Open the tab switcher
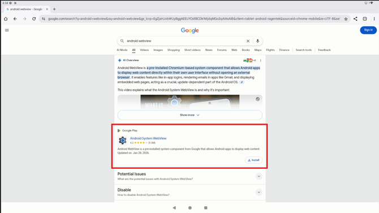379x213 pixels. pos(365,19)
